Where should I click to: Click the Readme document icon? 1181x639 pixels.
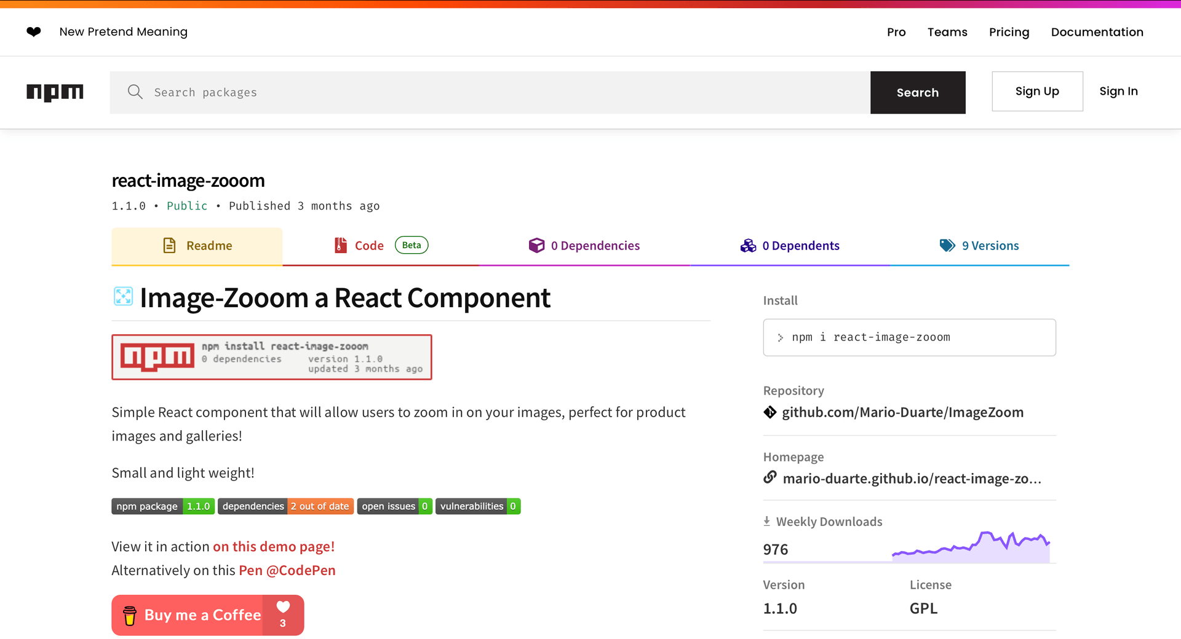tap(169, 245)
